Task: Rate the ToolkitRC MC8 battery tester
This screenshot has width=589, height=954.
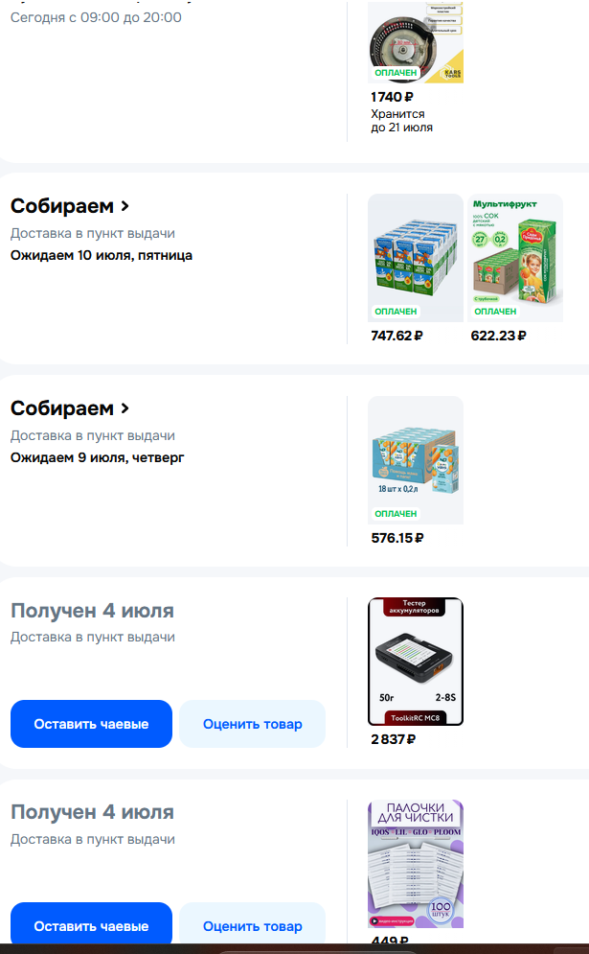Action: [x=252, y=724]
